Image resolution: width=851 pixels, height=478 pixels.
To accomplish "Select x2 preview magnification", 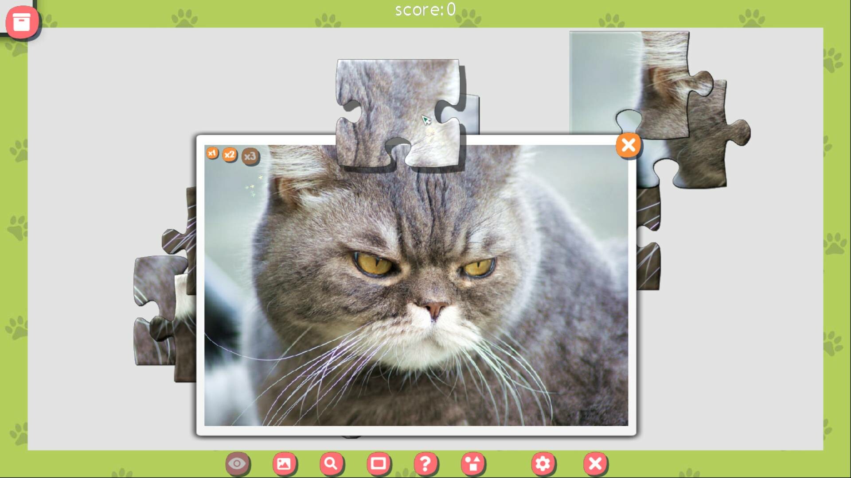I will coord(230,155).
